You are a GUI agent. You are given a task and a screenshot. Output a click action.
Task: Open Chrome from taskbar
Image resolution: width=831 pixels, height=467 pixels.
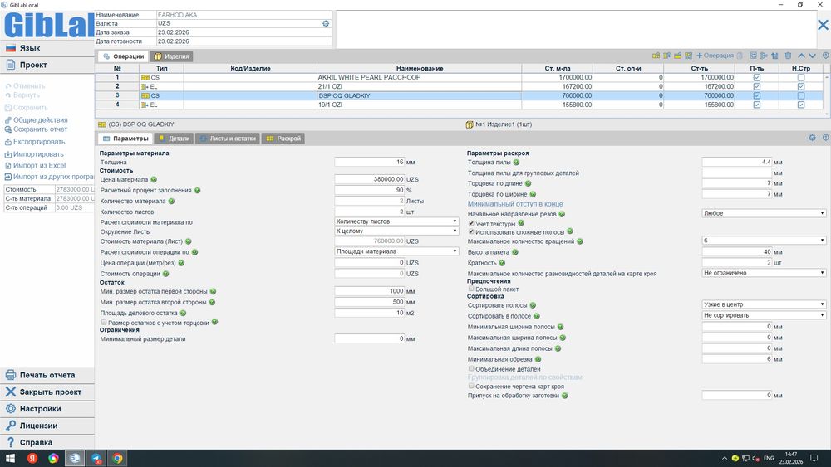click(118, 458)
